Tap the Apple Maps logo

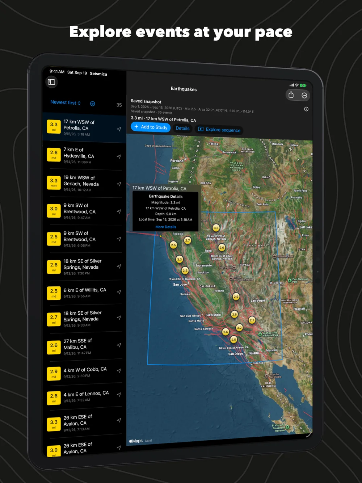tap(136, 441)
